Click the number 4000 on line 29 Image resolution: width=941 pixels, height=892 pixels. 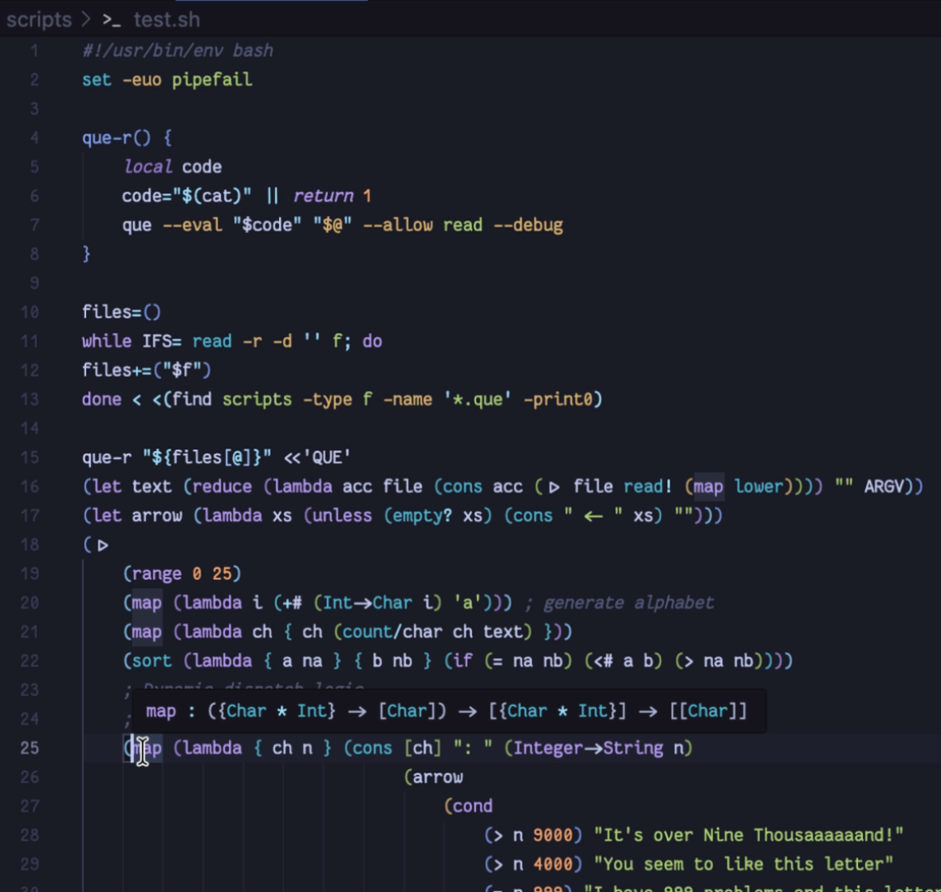(553, 864)
